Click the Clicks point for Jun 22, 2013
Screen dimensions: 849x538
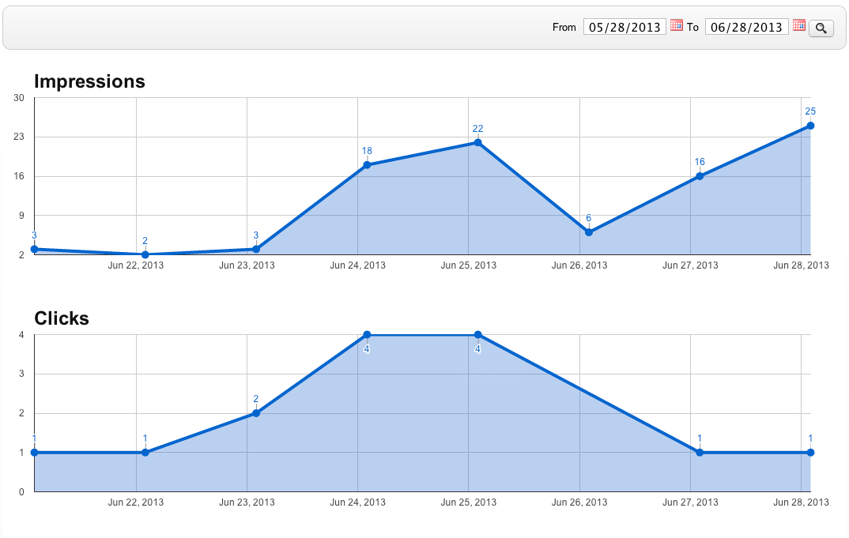(x=145, y=453)
